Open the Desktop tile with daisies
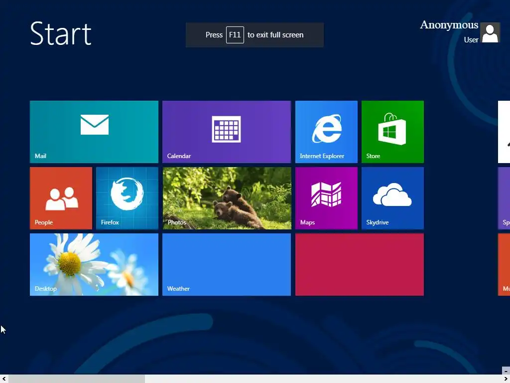This screenshot has height=383, width=510. (x=94, y=264)
